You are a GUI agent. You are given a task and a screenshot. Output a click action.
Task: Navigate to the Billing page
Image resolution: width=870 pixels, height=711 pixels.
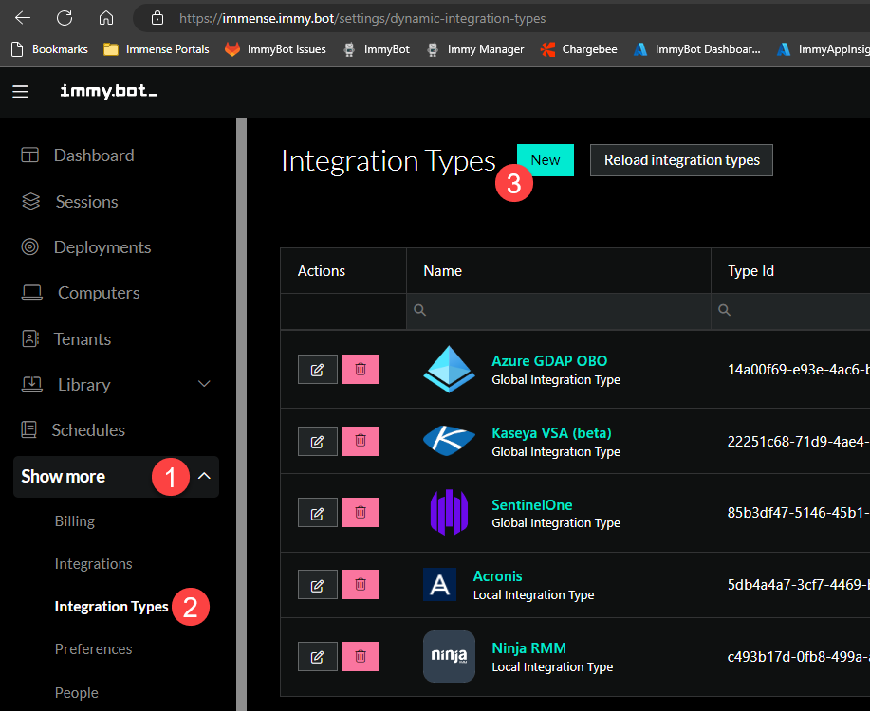pos(74,520)
